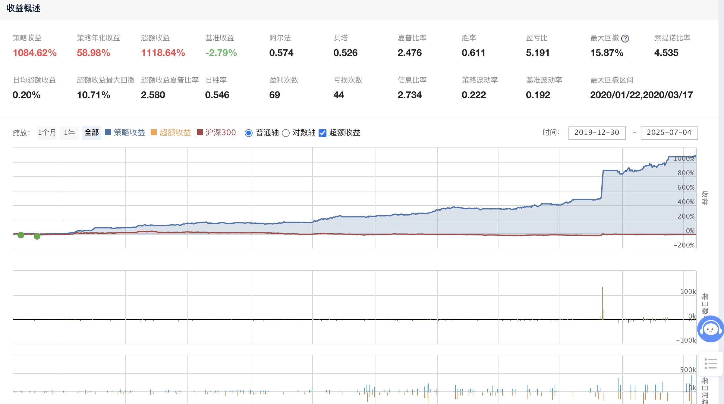The image size is (724, 404).
Task: Zoom chart to 全部
Action: pos(92,132)
